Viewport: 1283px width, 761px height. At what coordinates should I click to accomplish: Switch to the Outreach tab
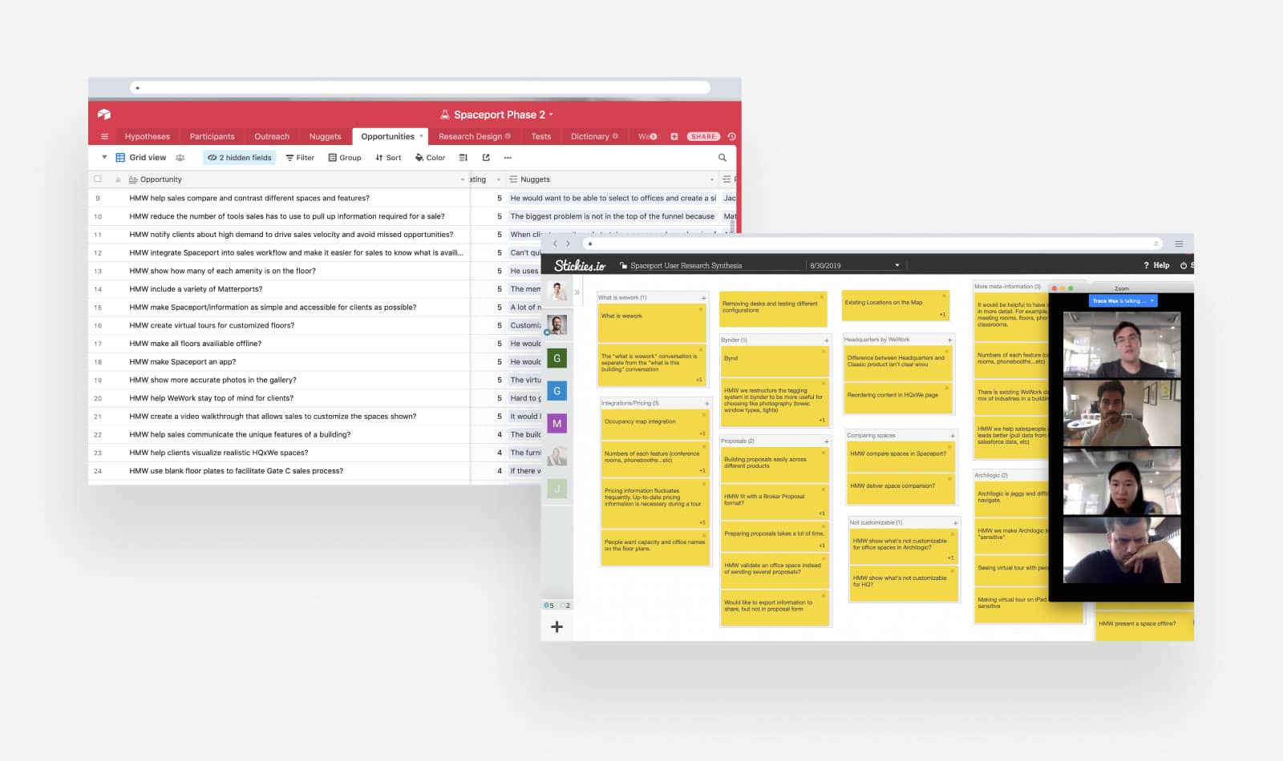click(272, 137)
